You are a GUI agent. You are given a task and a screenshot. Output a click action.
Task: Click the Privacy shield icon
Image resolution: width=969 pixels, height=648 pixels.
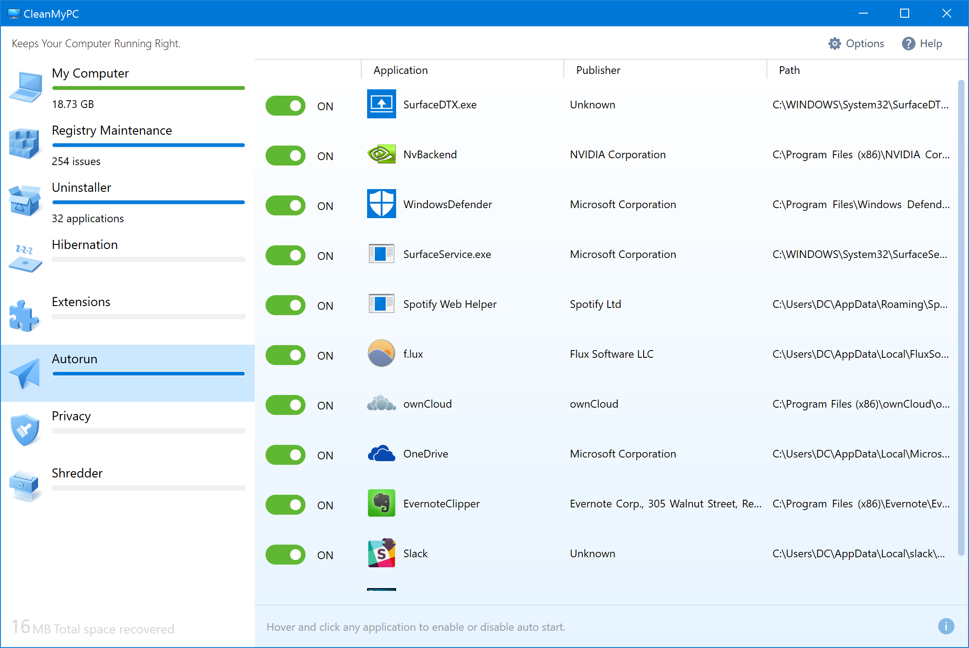coord(24,429)
